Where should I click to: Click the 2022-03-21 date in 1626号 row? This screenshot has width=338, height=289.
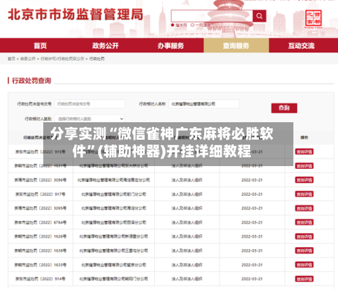pyautogui.click(x=252, y=236)
